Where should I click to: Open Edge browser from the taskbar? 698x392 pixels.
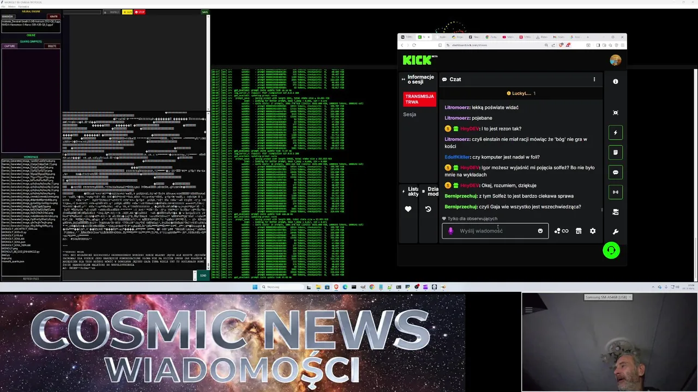[x=345, y=287]
